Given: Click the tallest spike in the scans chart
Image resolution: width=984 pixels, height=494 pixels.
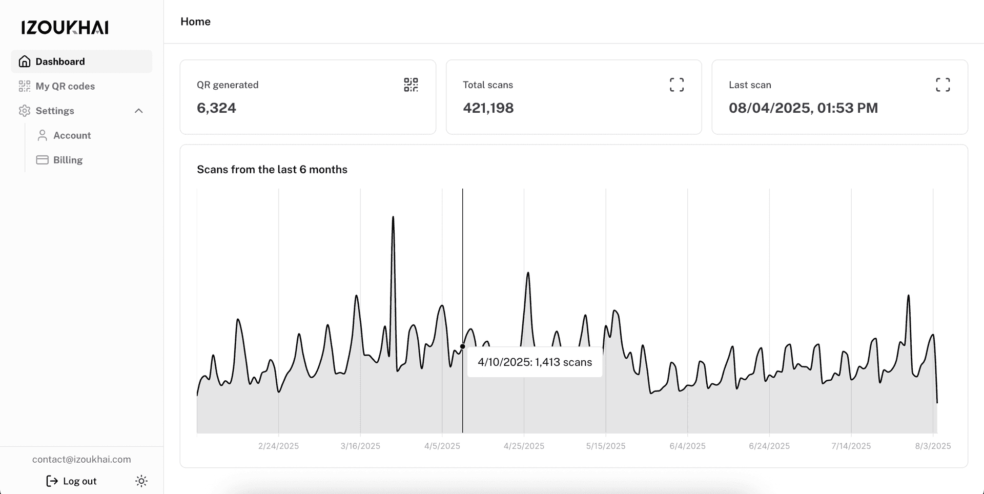Looking at the screenshot, I should click(x=393, y=218).
